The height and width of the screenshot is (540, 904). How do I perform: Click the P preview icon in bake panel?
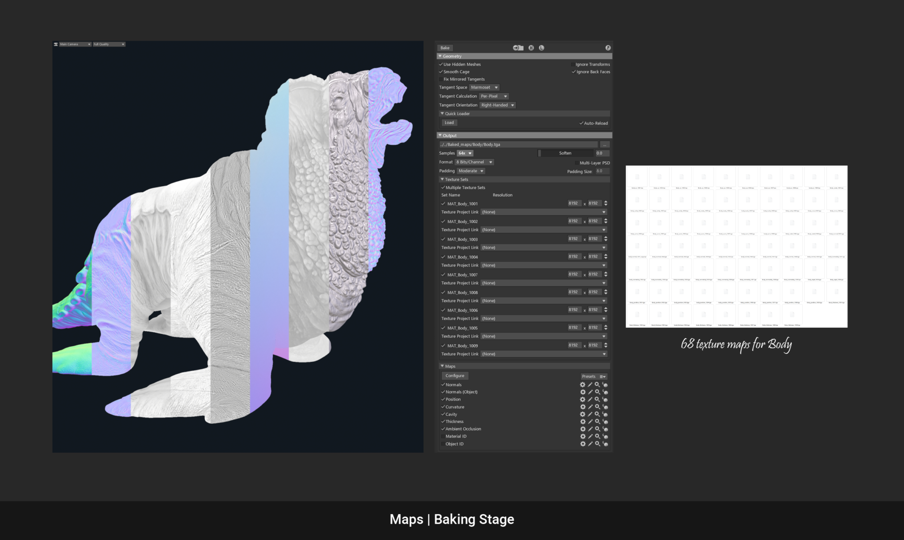tap(608, 48)
